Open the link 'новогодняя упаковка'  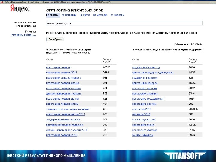145,130
